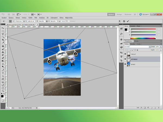Viewport: 163px width, 122px height.
Task: Toggle visibility of the LETADLO layer
Action: [x=125, y=59]
